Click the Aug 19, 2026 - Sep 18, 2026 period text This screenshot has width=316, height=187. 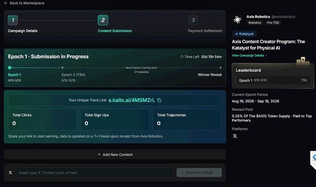255,101
